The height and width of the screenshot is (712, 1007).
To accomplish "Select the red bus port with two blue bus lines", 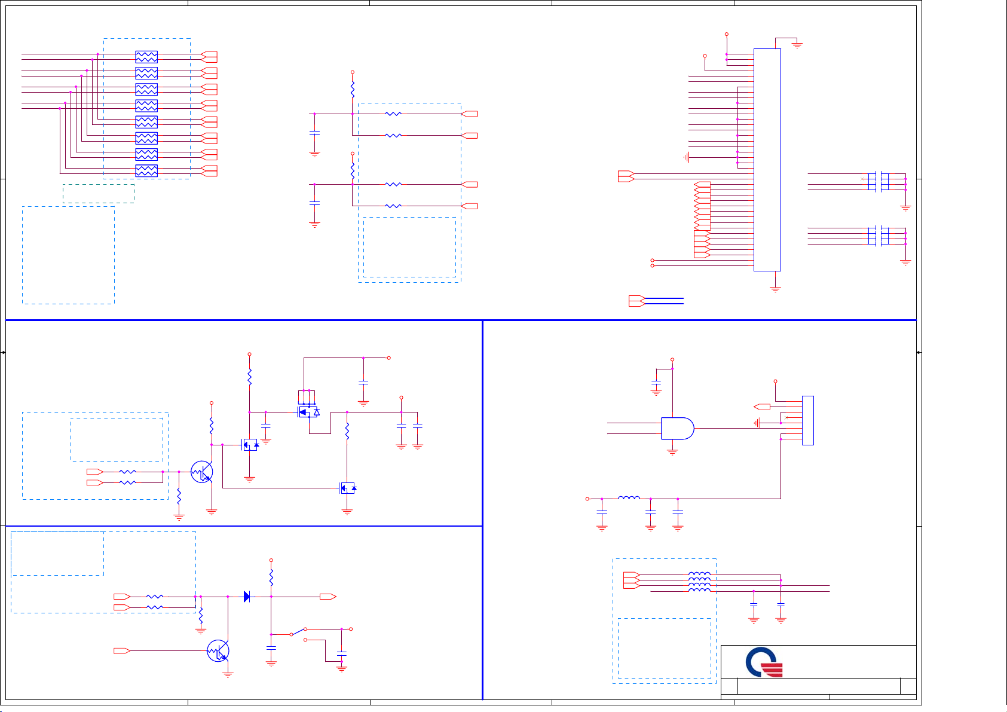I will 637,301.
